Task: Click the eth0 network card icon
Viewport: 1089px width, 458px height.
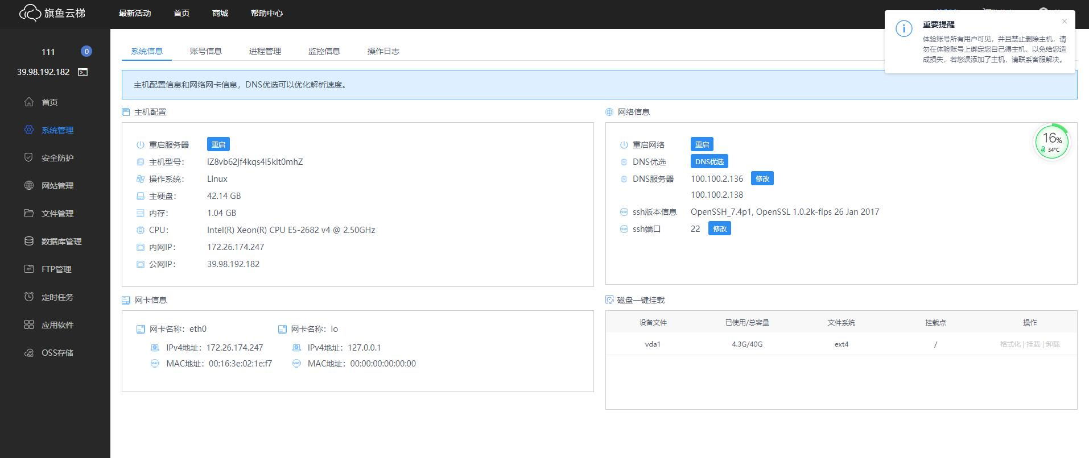Action: (141, 329)
